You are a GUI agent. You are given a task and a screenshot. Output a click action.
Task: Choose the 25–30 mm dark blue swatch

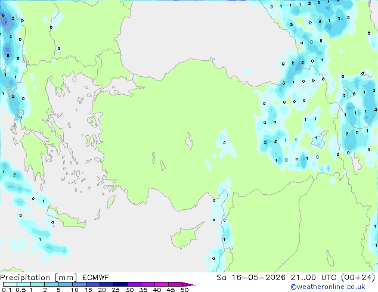(120, 284)
